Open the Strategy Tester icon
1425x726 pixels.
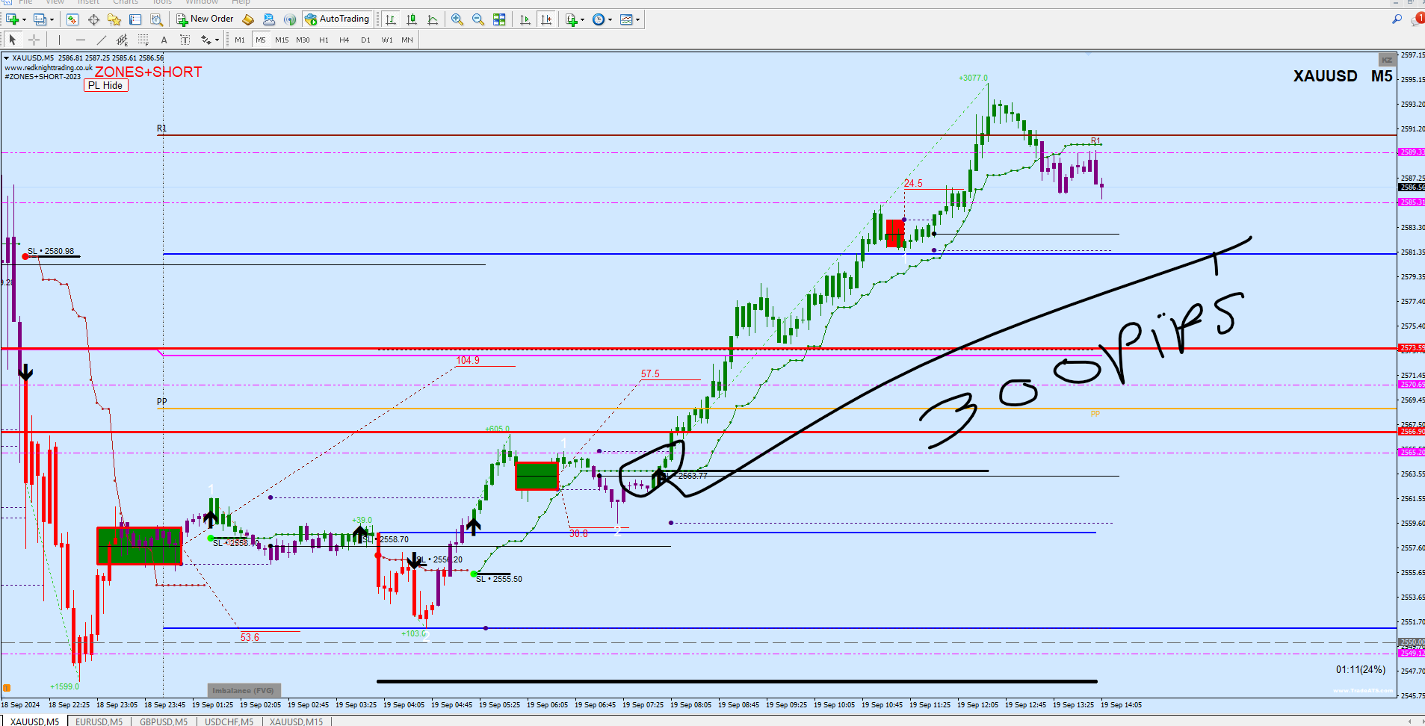coord(156,19)
